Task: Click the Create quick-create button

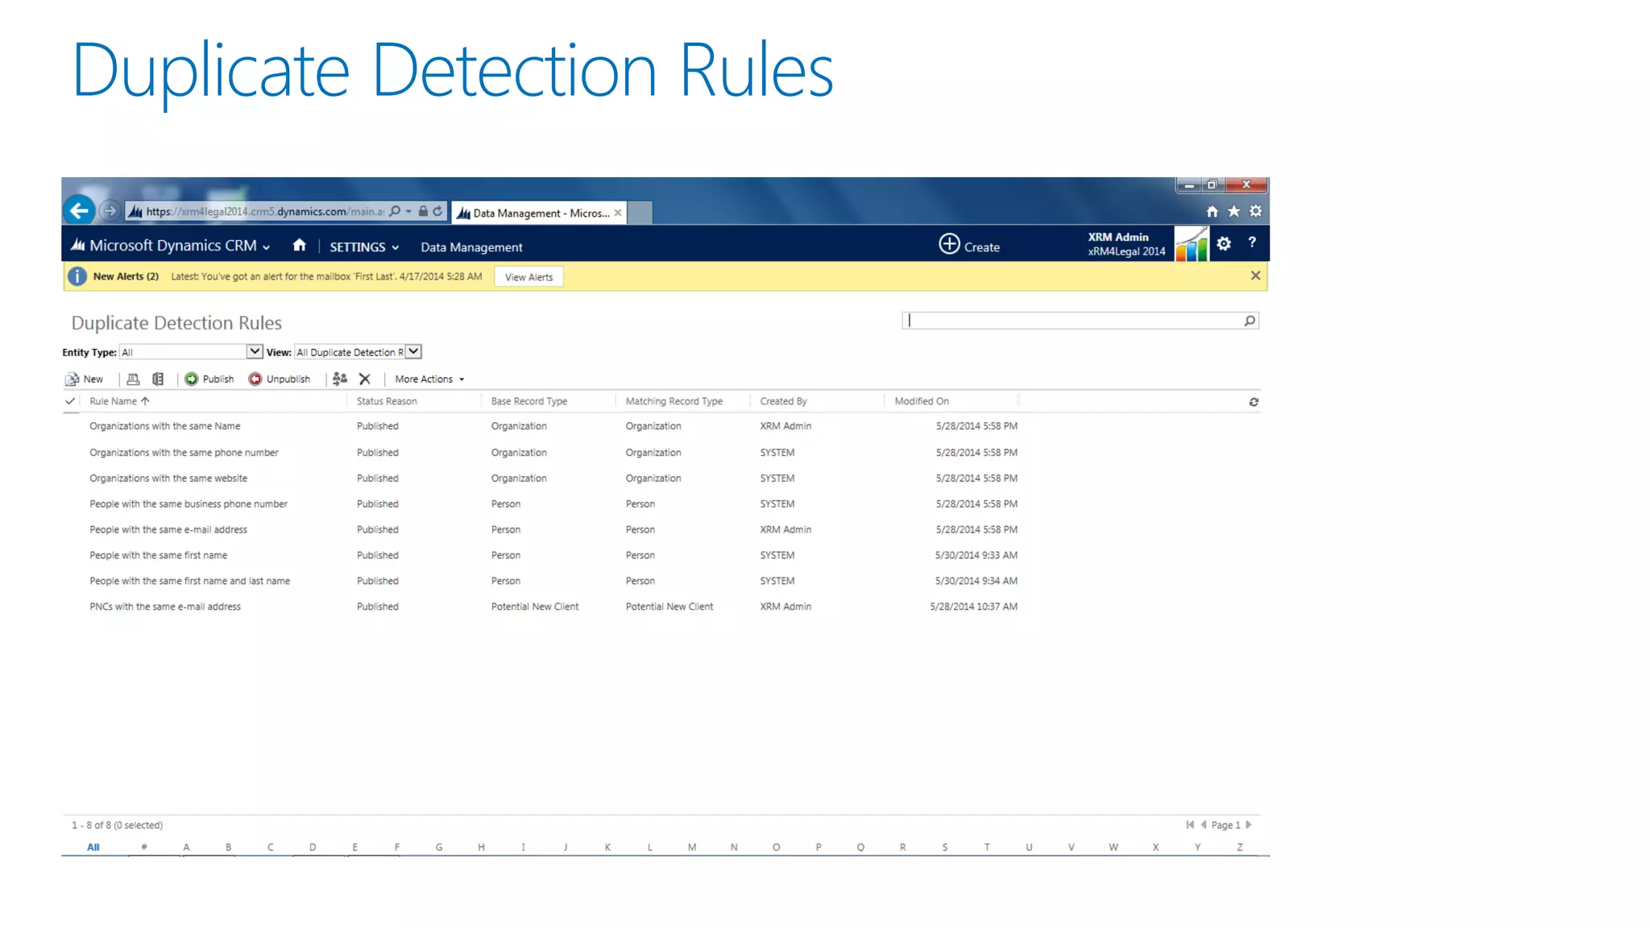Action: click(x=969, y=245)
